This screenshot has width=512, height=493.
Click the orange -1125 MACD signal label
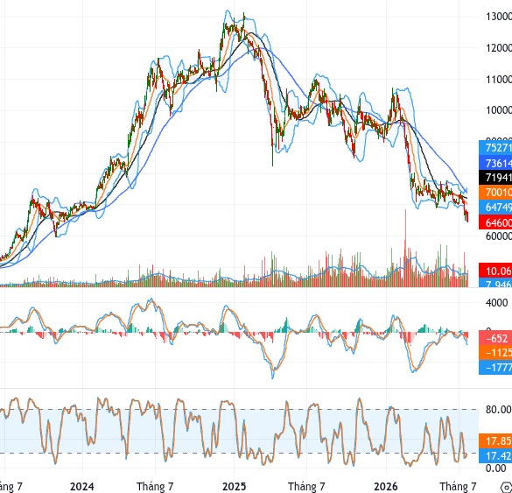pos(495,353)
